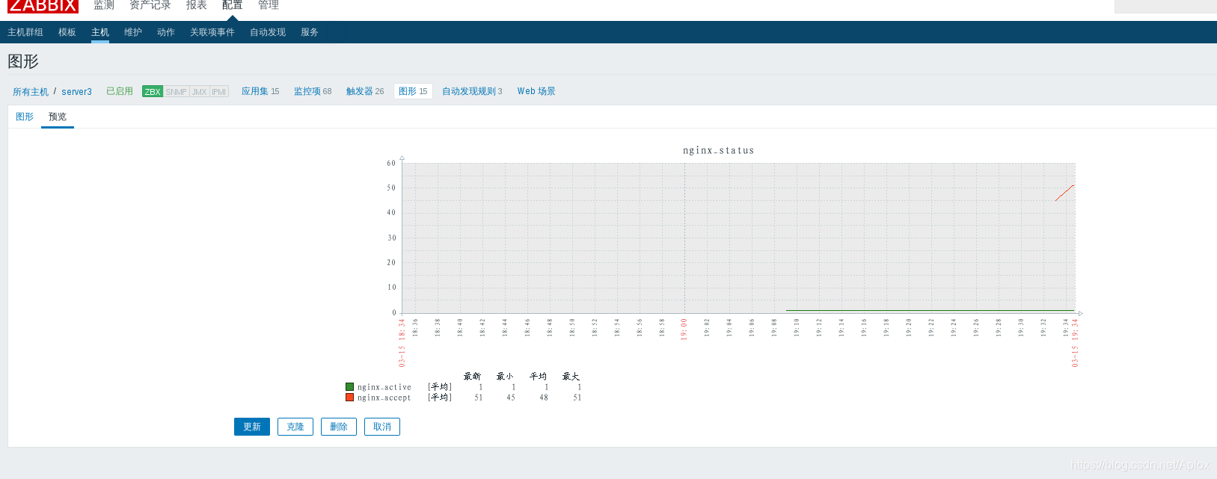The width and height of the screenshot is (1217, 479).
Task: Open the 管理 top menu
Action: pos(269,5)
